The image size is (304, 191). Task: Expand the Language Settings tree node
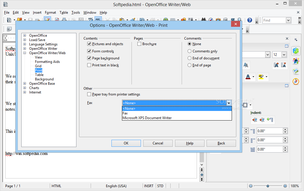(25, 44)
